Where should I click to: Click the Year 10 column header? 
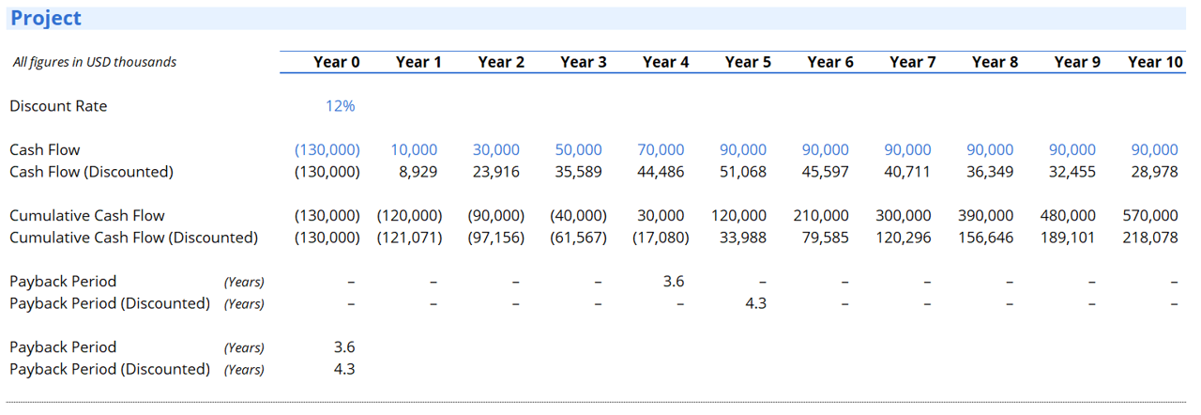pyautogui.click(x=1154, y=62)
